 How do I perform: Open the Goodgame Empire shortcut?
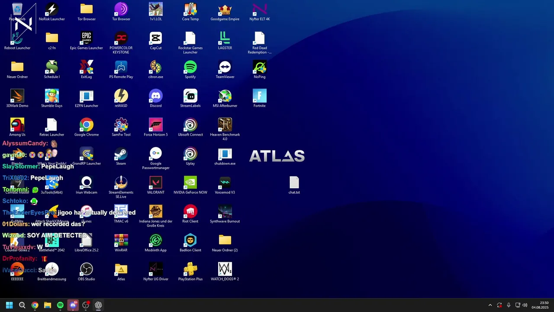[225, 12]
